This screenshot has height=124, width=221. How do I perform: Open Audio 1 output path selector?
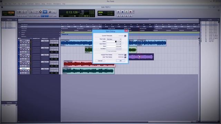point(54,43)
